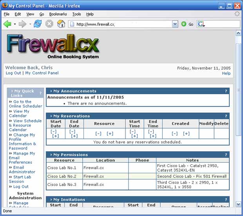The image size is (243, 216).
Task: Reload the page with the refresh icon
Action: (38, 24)
